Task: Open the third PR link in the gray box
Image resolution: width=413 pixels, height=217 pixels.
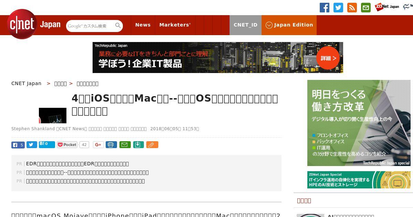Action: (x=85, y=181)
